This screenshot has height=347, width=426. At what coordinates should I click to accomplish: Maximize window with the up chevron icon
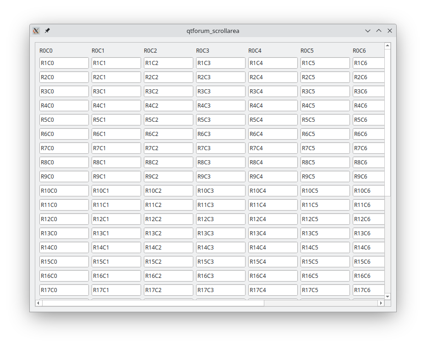tap(379, 31)
